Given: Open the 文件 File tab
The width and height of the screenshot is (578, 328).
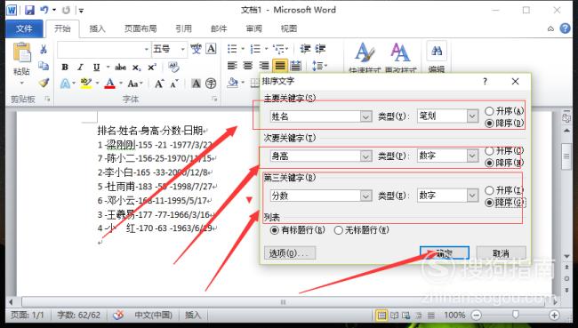Looking at the screenshot, I should pyautogui.click(x=24, y=28).
